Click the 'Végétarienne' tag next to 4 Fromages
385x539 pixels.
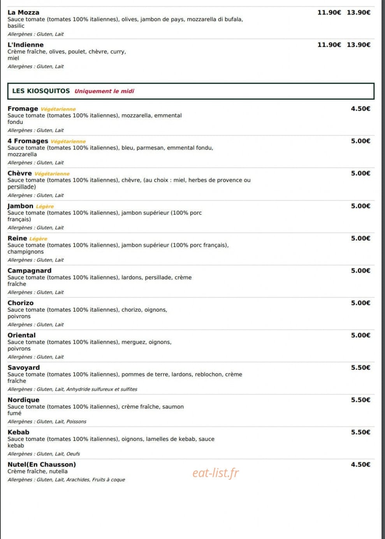tap(68, 142)
